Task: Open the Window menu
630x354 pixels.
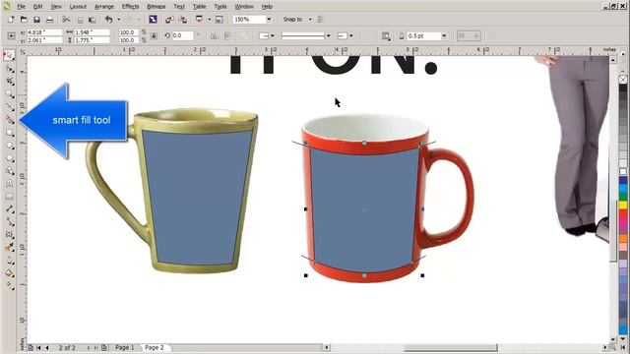Action: coord(244,7)
